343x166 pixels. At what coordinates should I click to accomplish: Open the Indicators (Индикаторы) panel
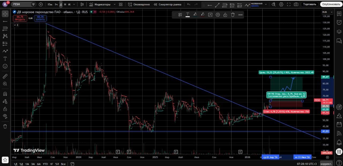click(100, 4)
